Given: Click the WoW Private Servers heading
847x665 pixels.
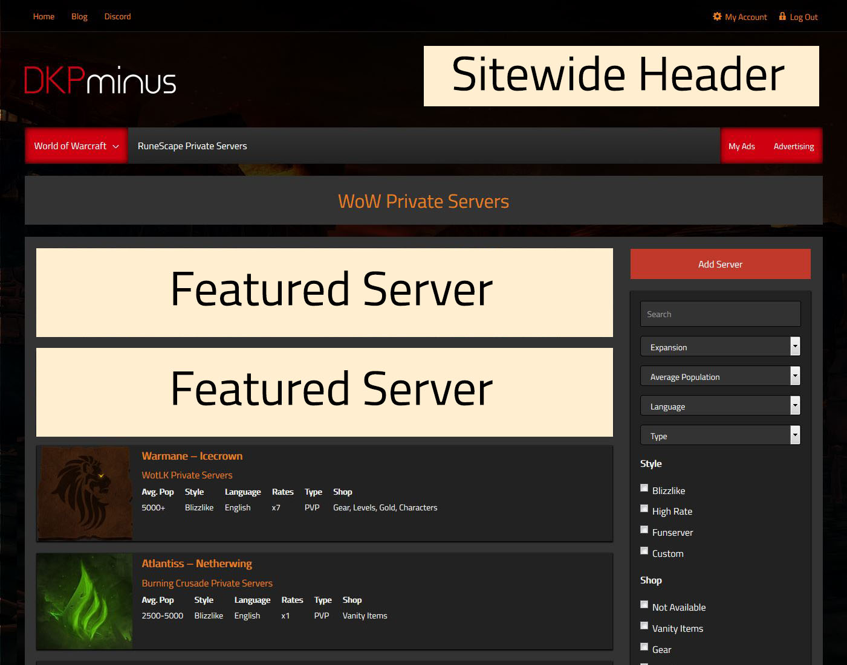Looking at the screenshot, I should point(423,201).
